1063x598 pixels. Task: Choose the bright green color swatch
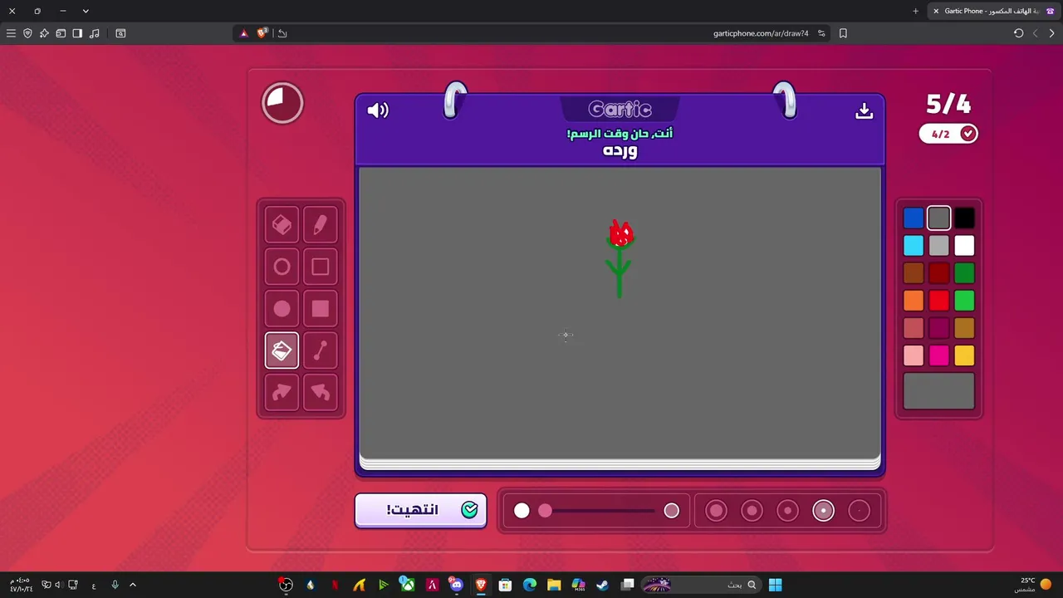click(964, 301)
